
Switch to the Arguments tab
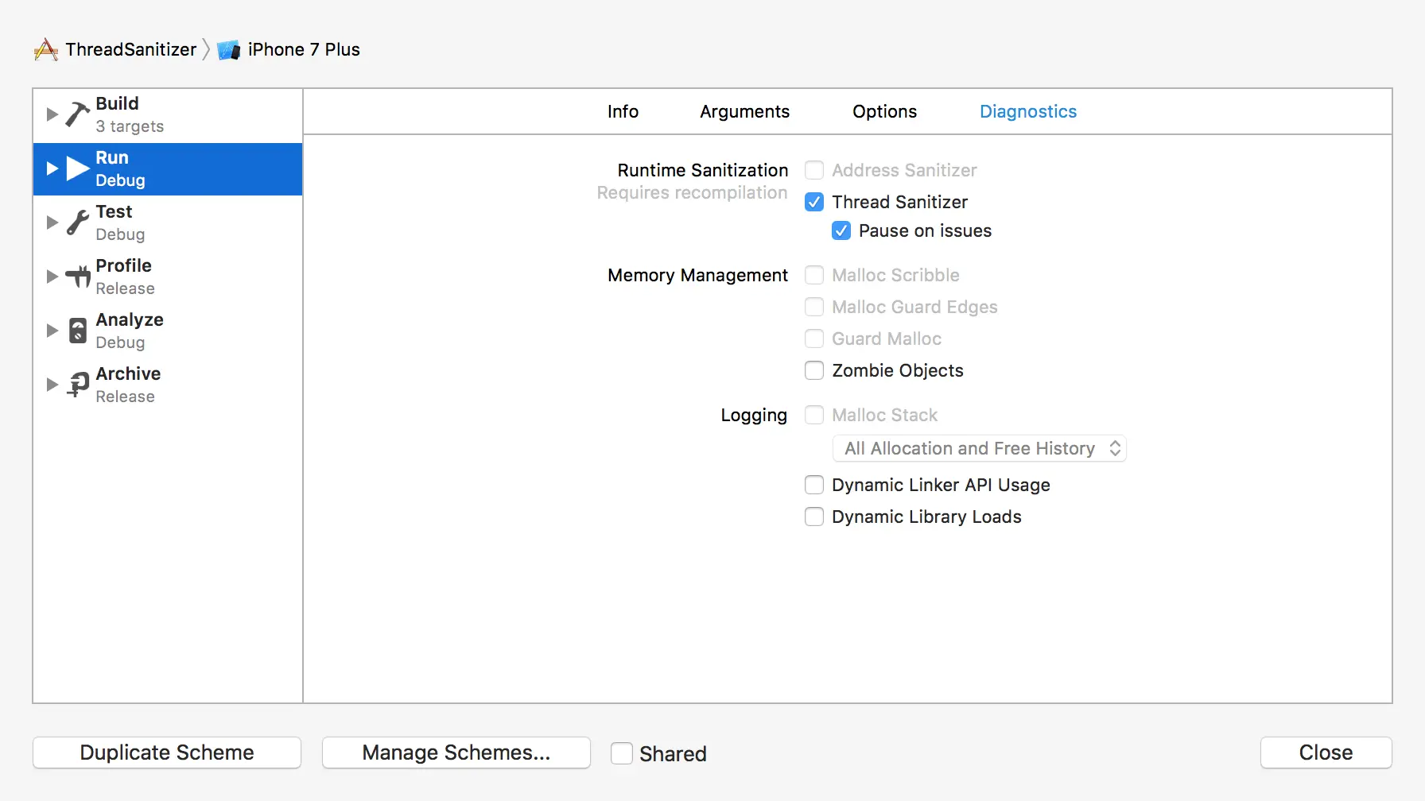tap(744, 111)
